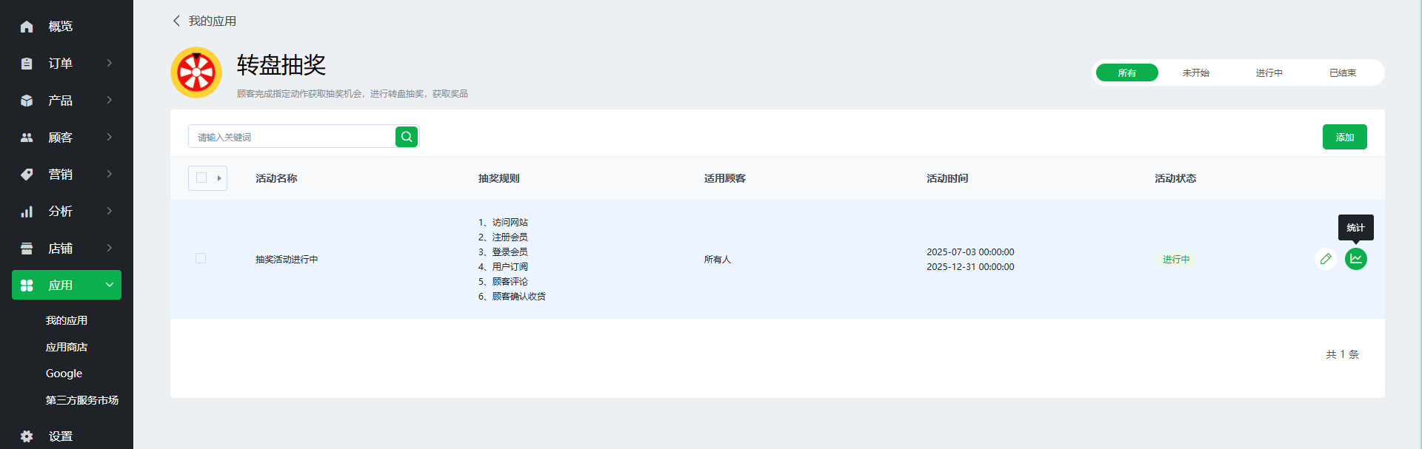Focus the 请输入关键词 search field

click(293, 137)
